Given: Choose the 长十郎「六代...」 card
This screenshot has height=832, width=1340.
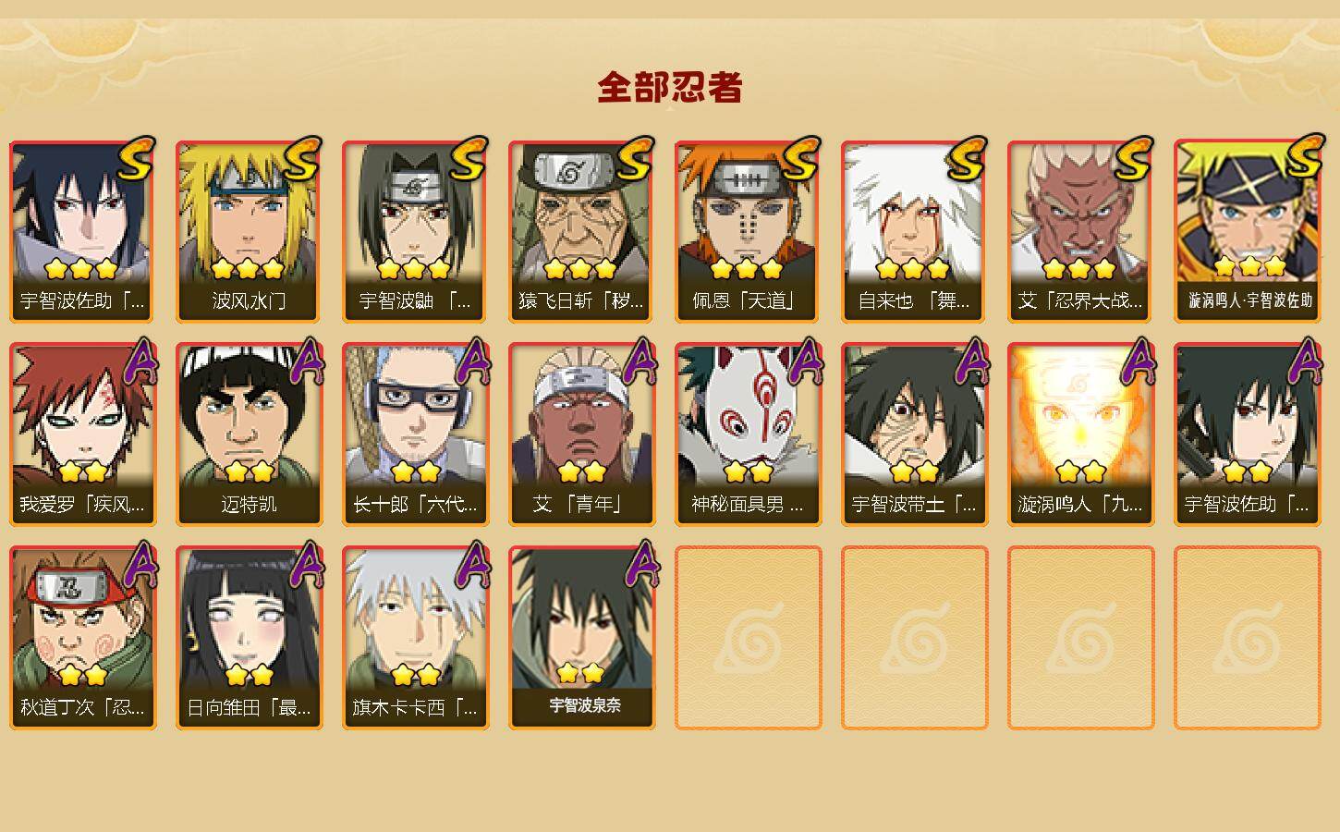Looking at the screenshot, I should tap(415, 434).
